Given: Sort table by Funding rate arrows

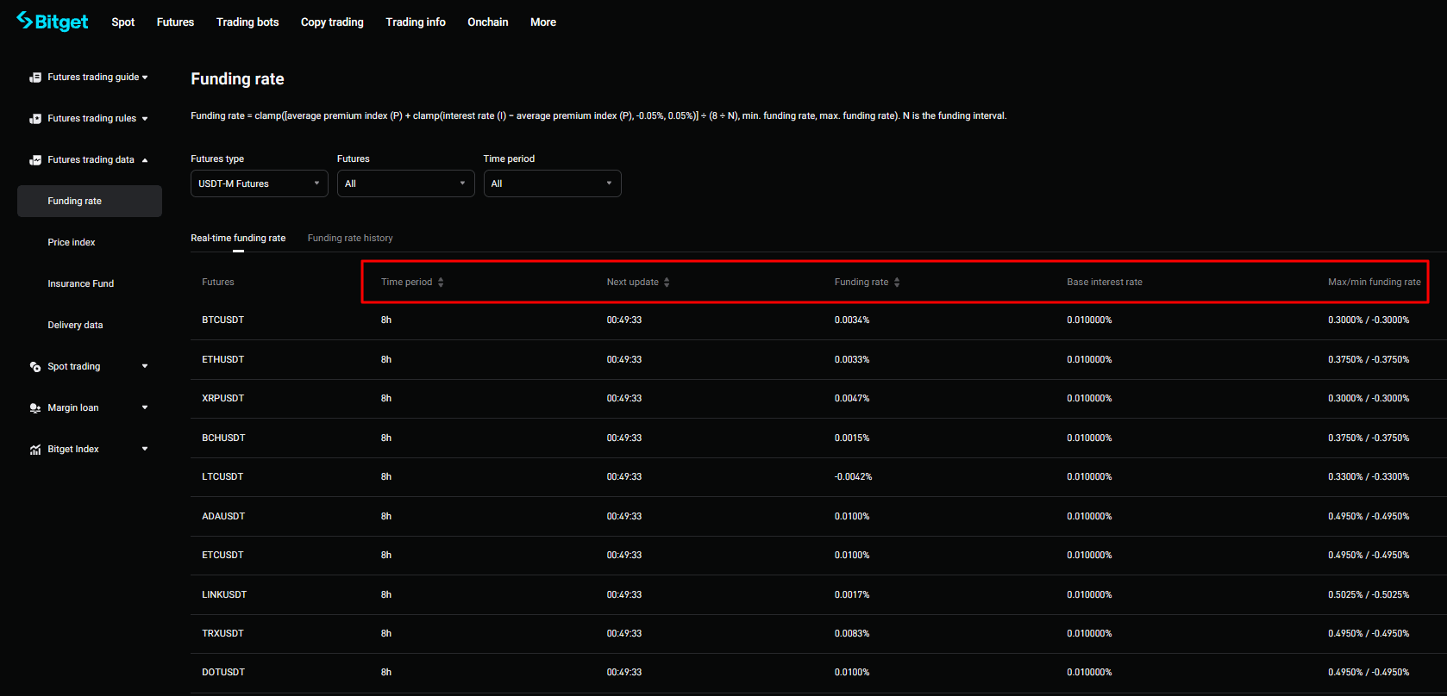Looking at the screenshot, I should tap(897, 283).
